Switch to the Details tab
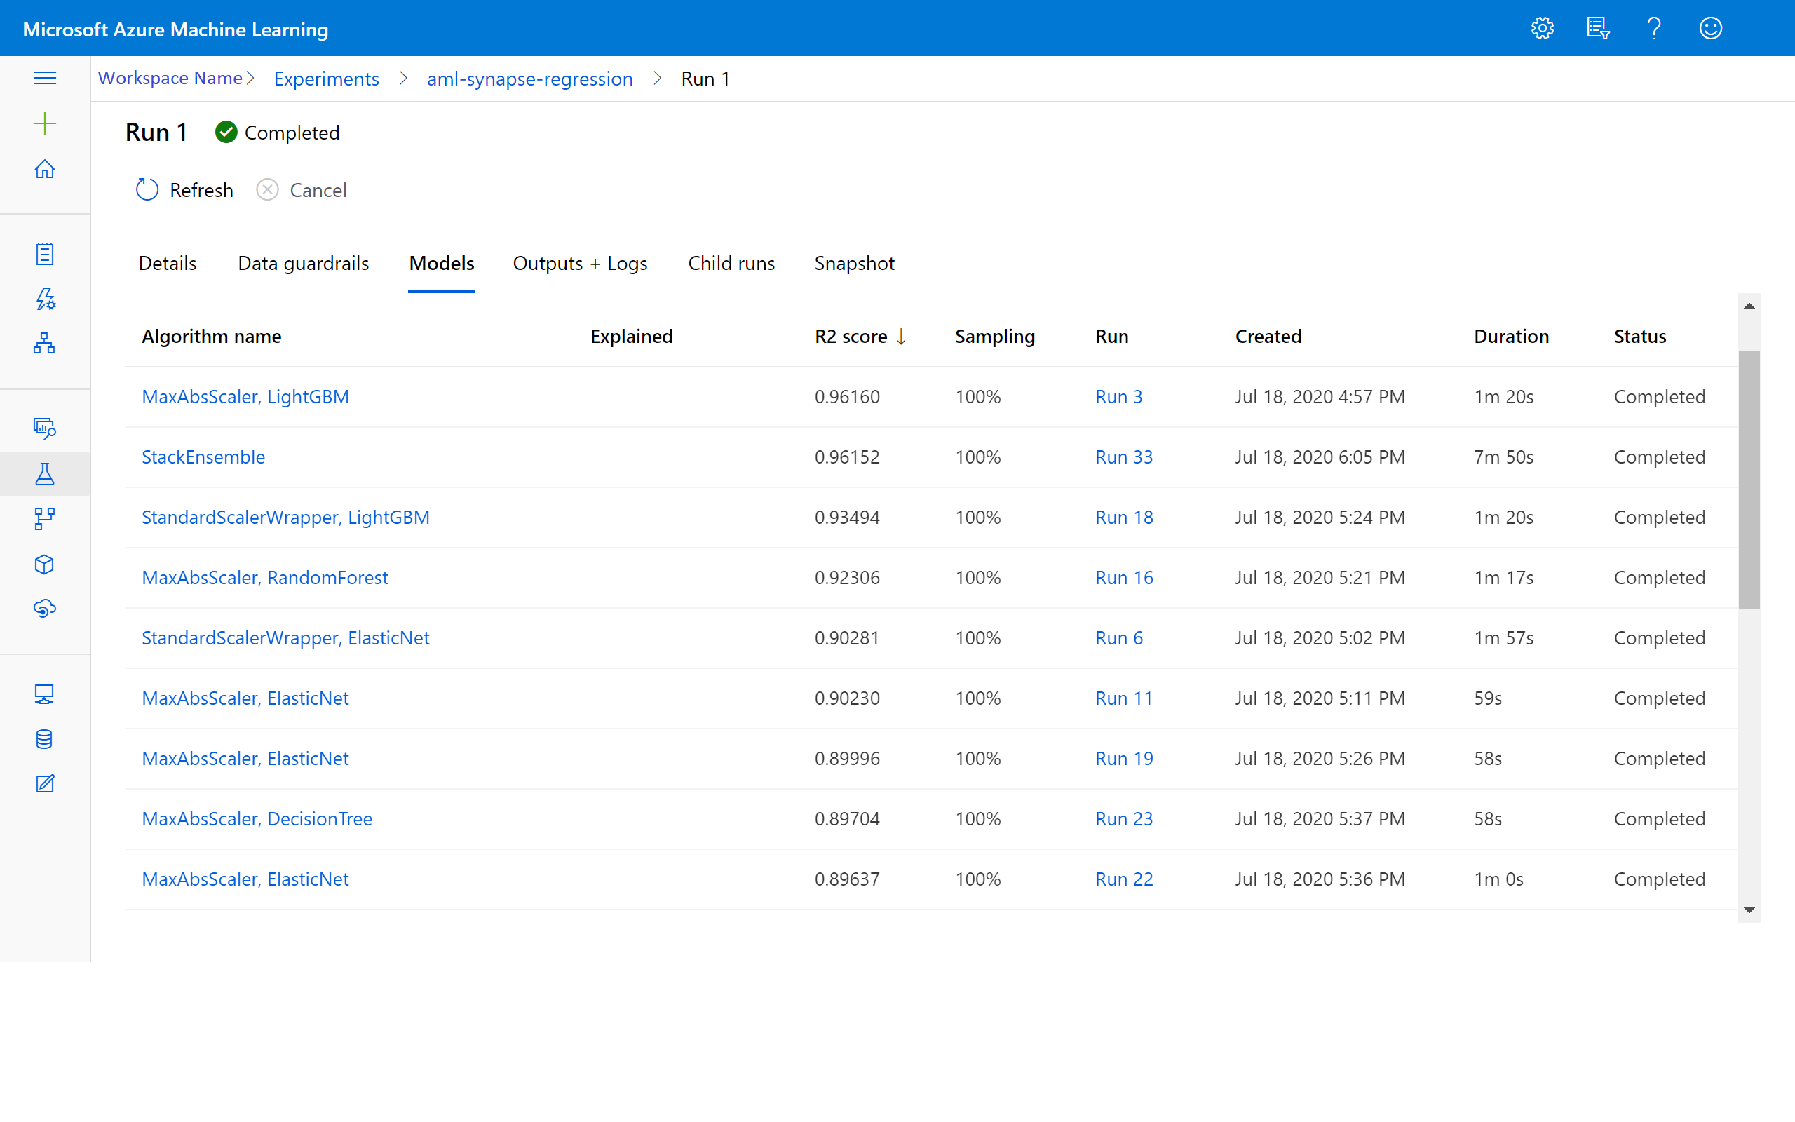 pyautogui.click(x=168, y=264)
